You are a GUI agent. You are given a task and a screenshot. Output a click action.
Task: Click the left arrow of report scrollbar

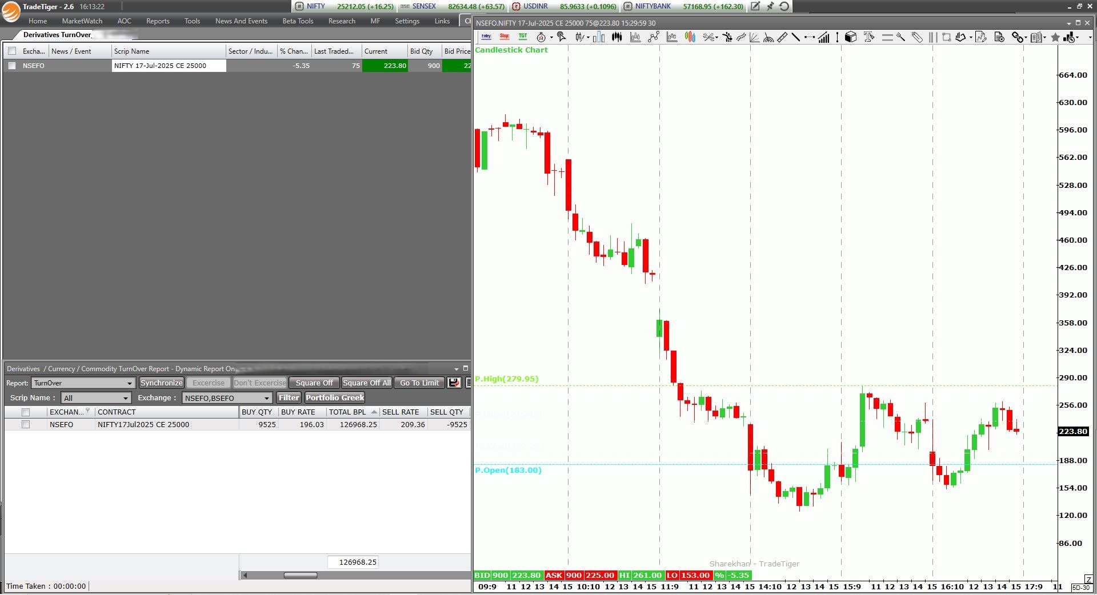pyautogui.click(x=245, y=575)
